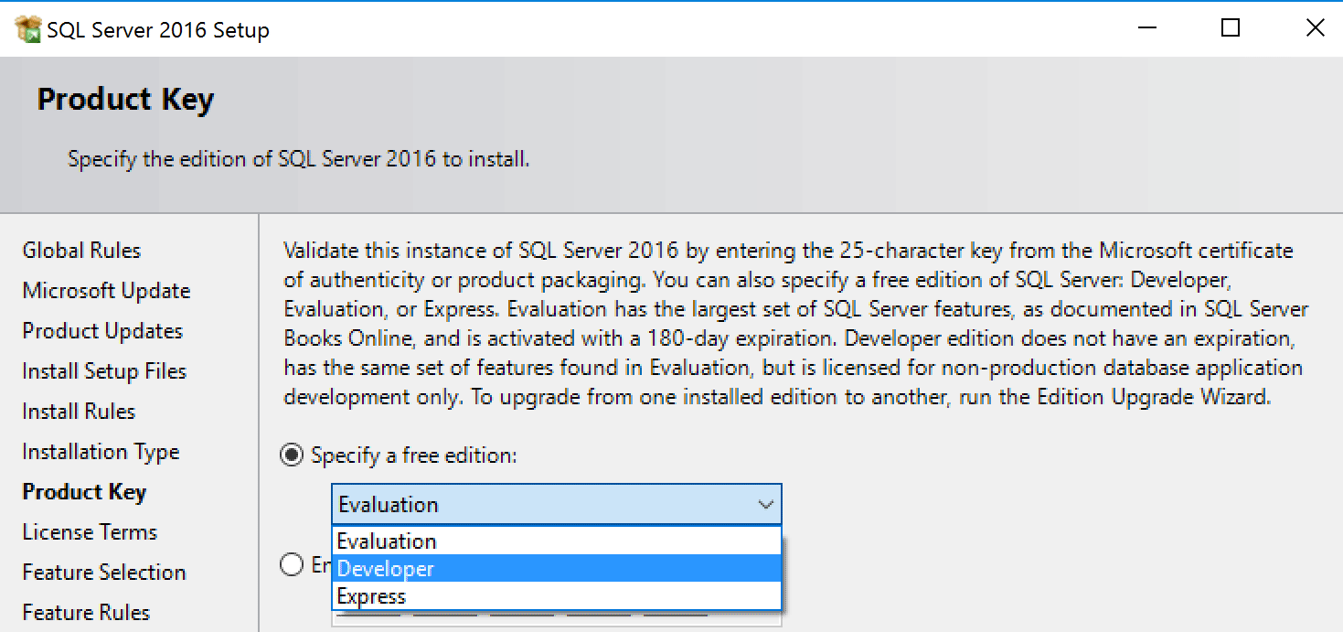
Task: Open the Product Updates step
Action: pos(102,331)
